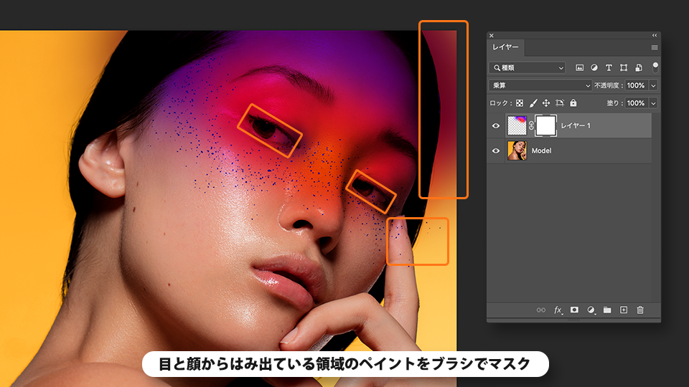Select the レイヤー 1 mask thumbnail
Viewport: 689px width, 387px height.
(x=545, y=125)
